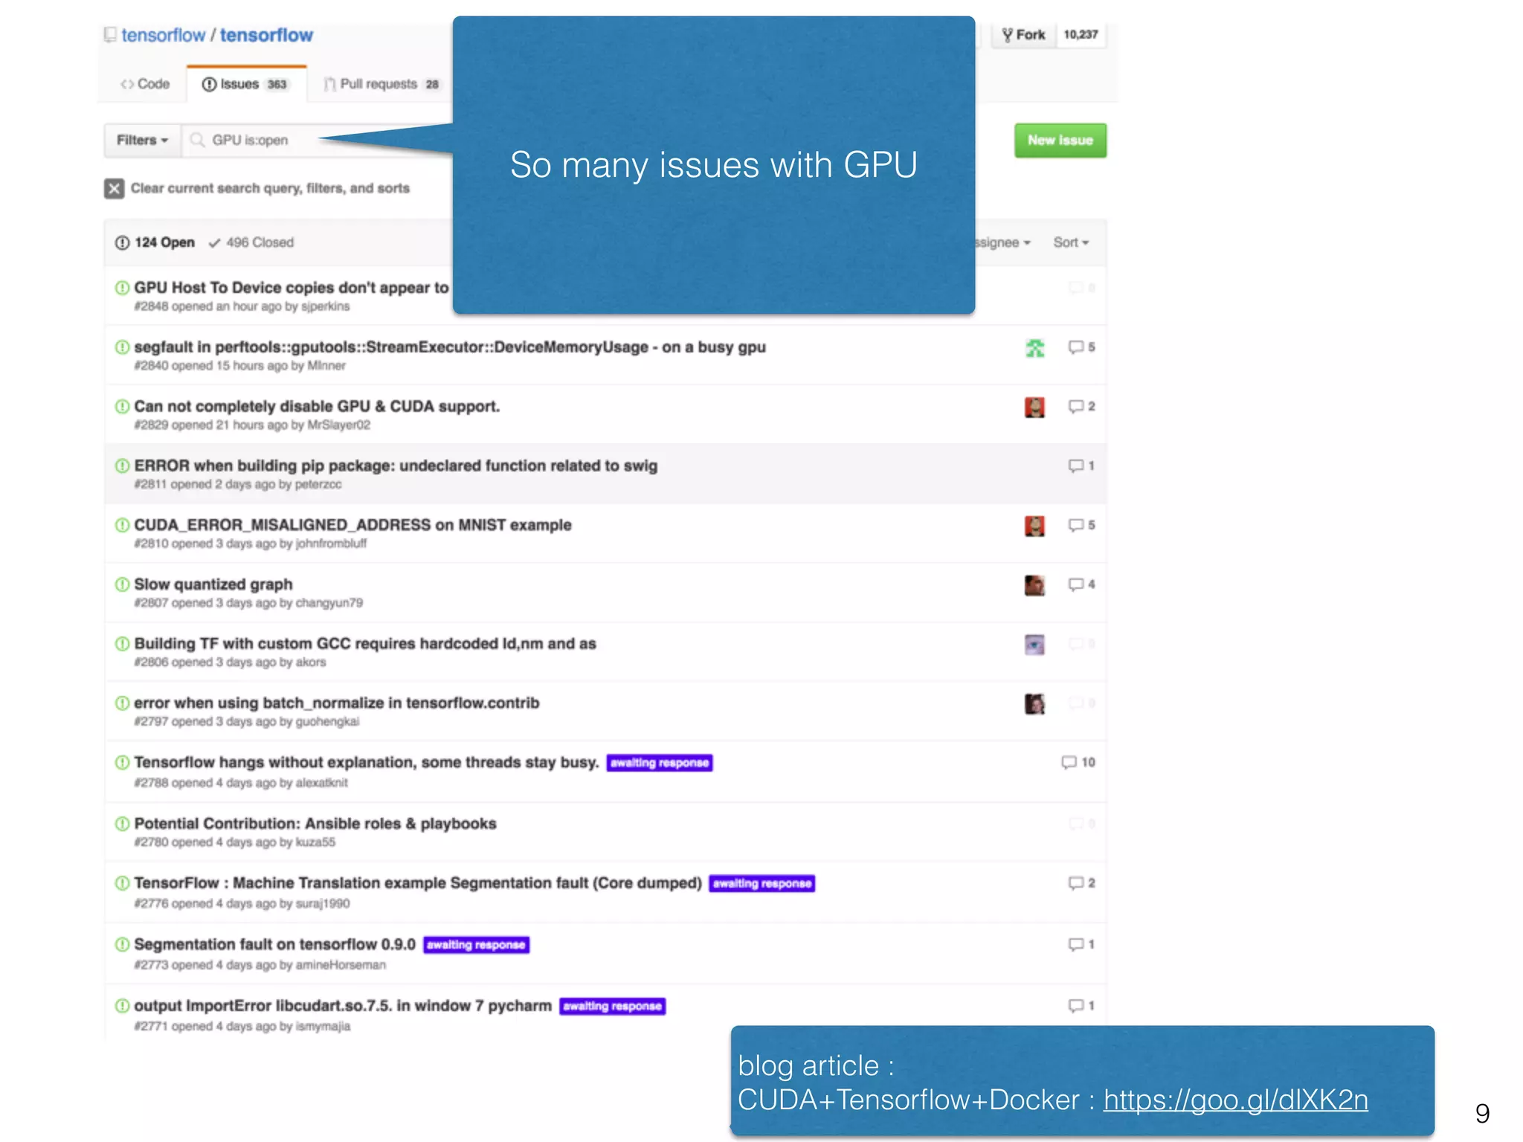Click author name amineHorseman
Viewport: 1523px width, 1142px height.
[x=341, y=965]
